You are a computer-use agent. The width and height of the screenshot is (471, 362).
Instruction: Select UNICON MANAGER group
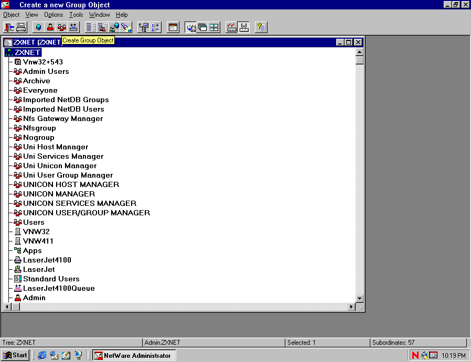click(55, 194)
